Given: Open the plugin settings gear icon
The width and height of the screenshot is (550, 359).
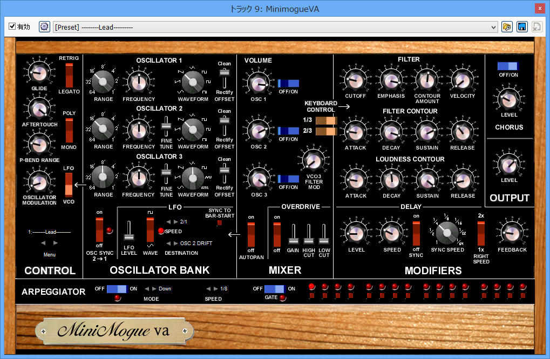Looking at the screenshot, I should 44,26.
